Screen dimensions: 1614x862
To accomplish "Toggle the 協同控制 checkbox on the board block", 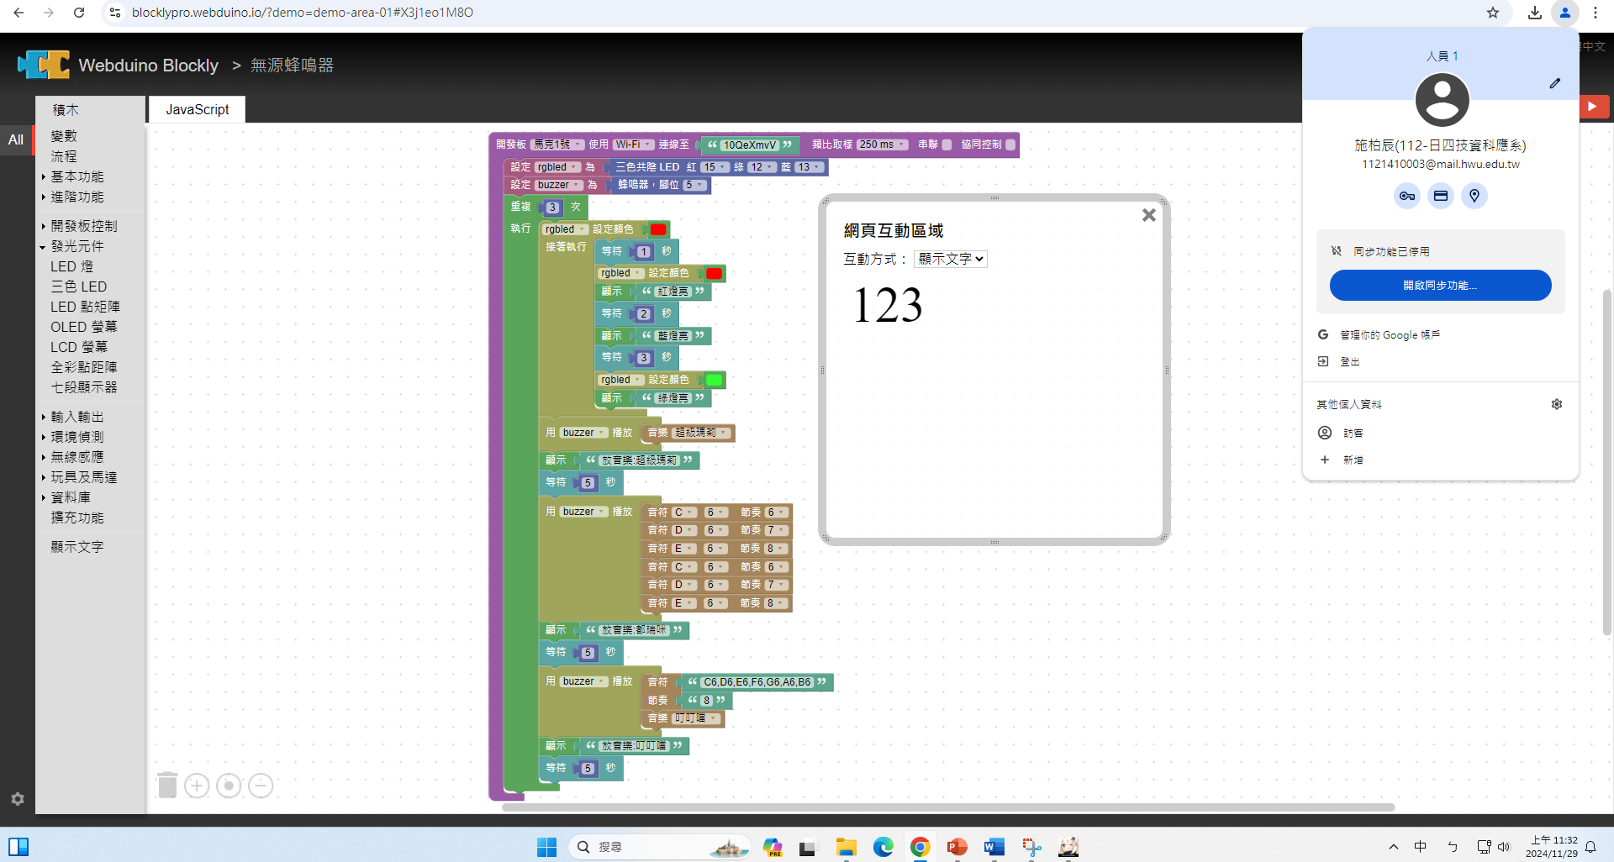I will click(x=1010, y=145).
